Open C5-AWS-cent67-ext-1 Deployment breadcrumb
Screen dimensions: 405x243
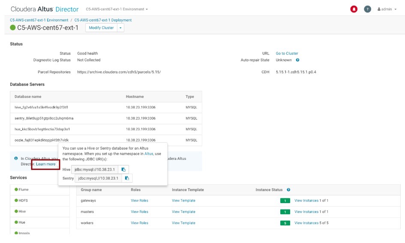point(103,20)
